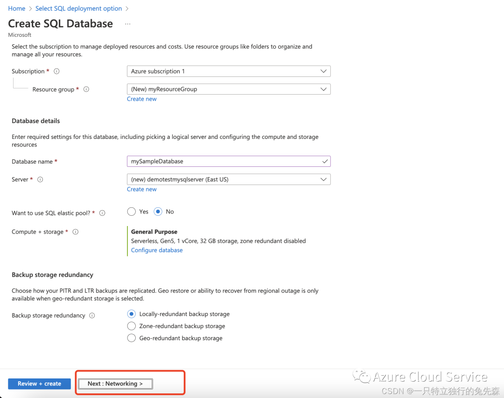504x398 pixels.
Task: Click Next : Networking button
Action: tap(115, 384)
